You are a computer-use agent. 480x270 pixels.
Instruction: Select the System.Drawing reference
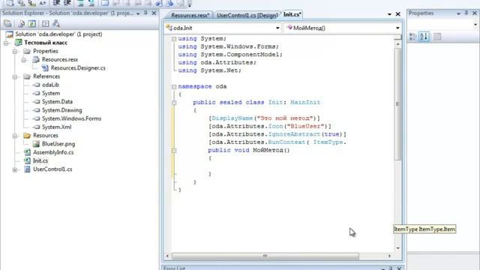coord(61,110)
